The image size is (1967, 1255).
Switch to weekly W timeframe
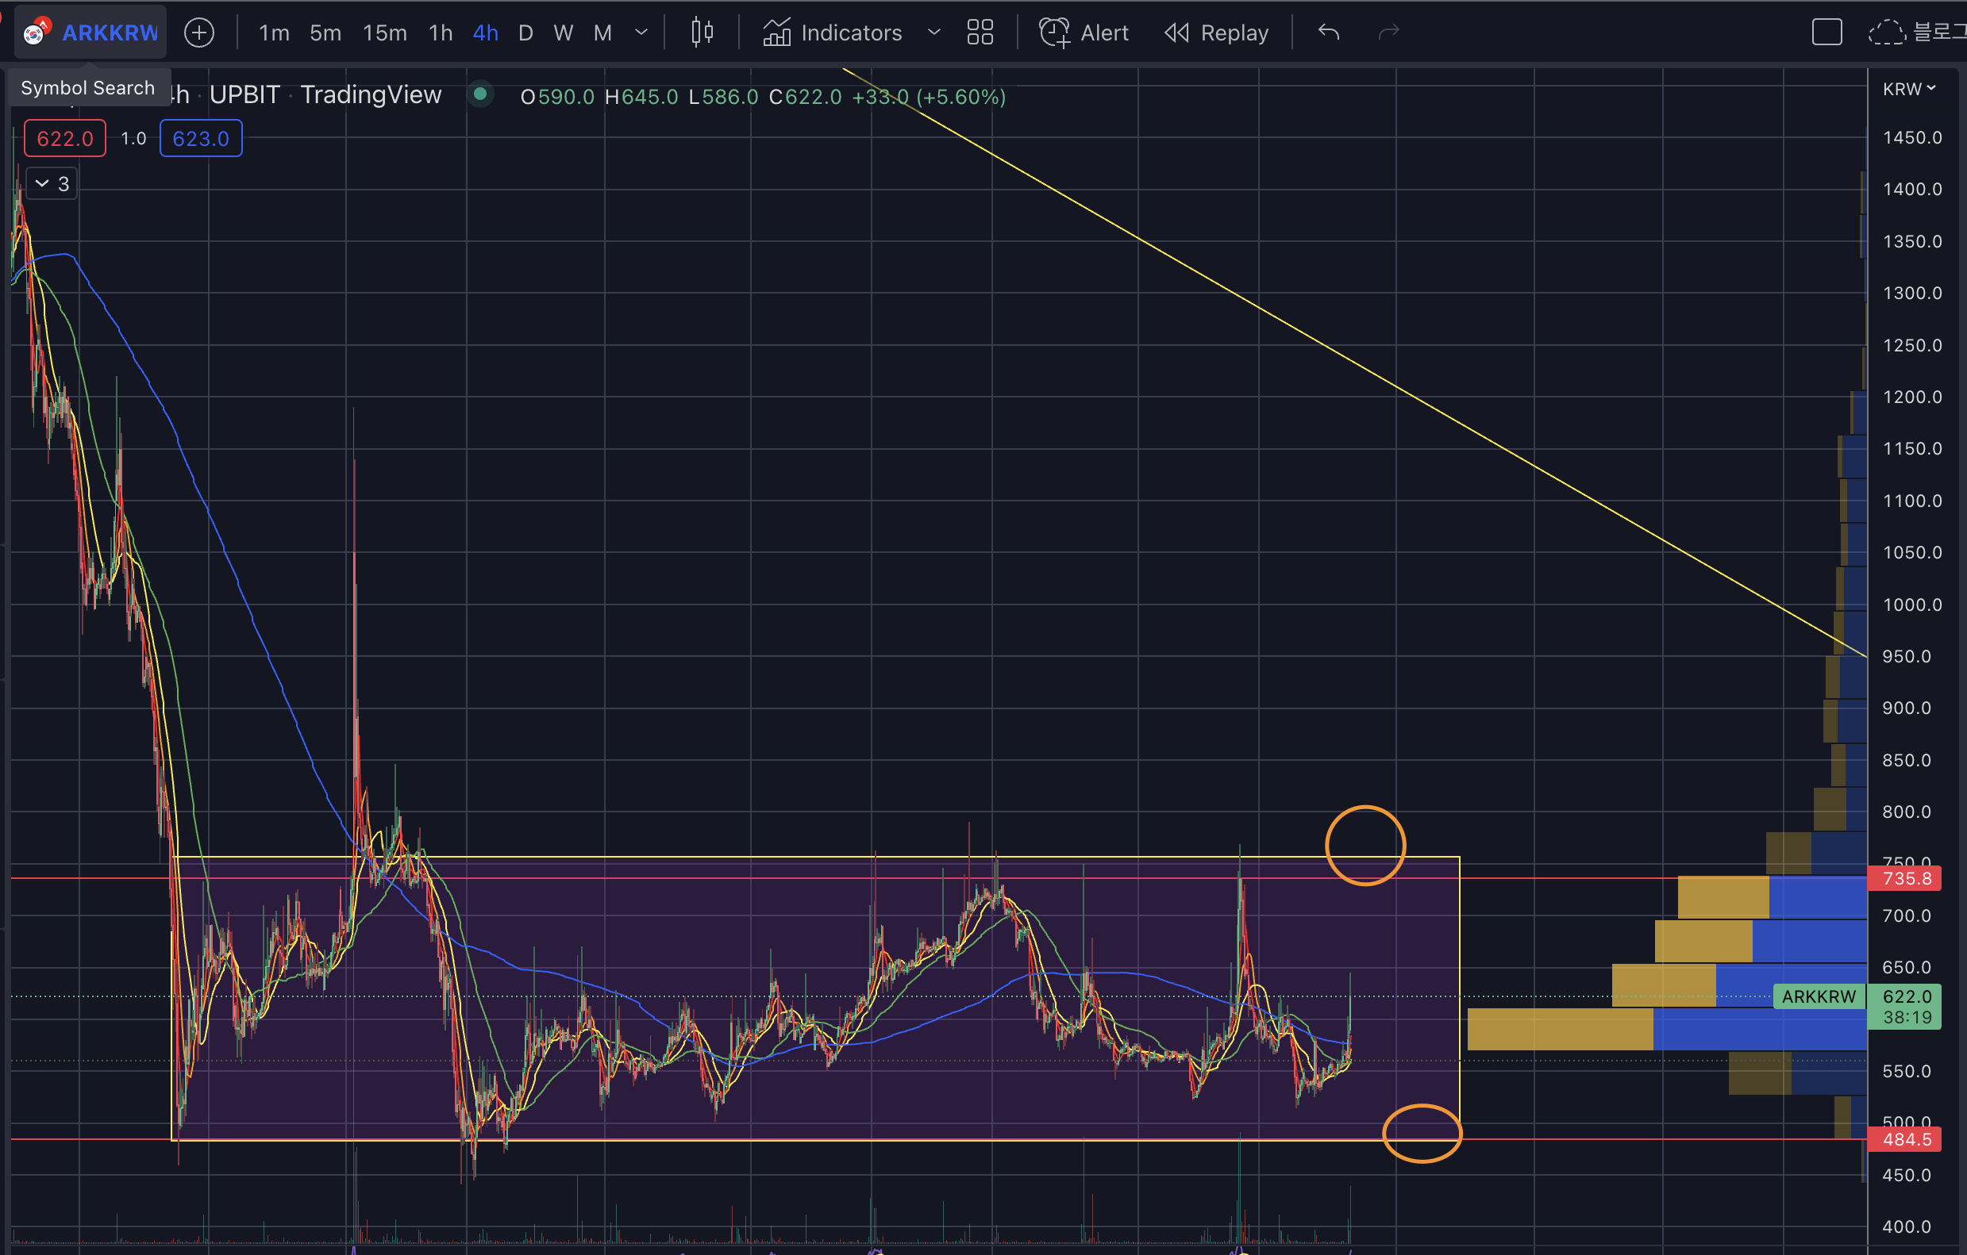[563, 33]
